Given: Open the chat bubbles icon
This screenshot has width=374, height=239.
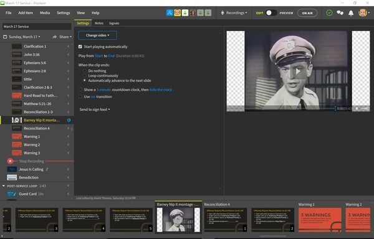Looking at the screenshot, I should 340,13.
